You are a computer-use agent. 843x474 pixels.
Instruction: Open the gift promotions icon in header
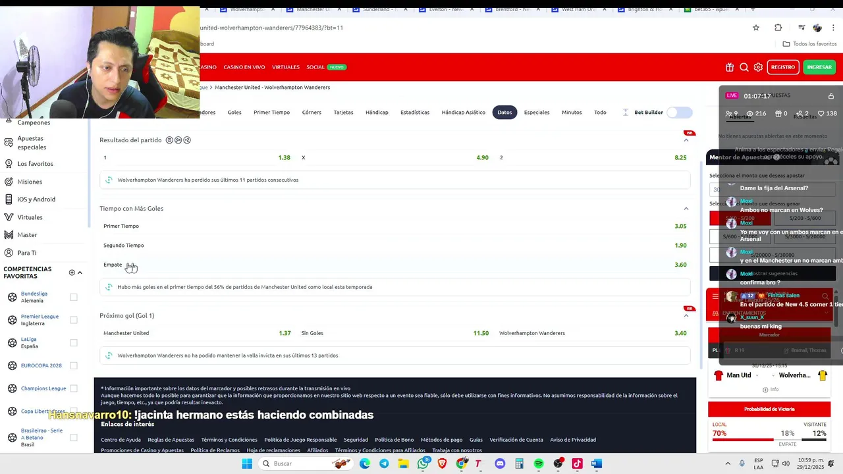(730, 67)
